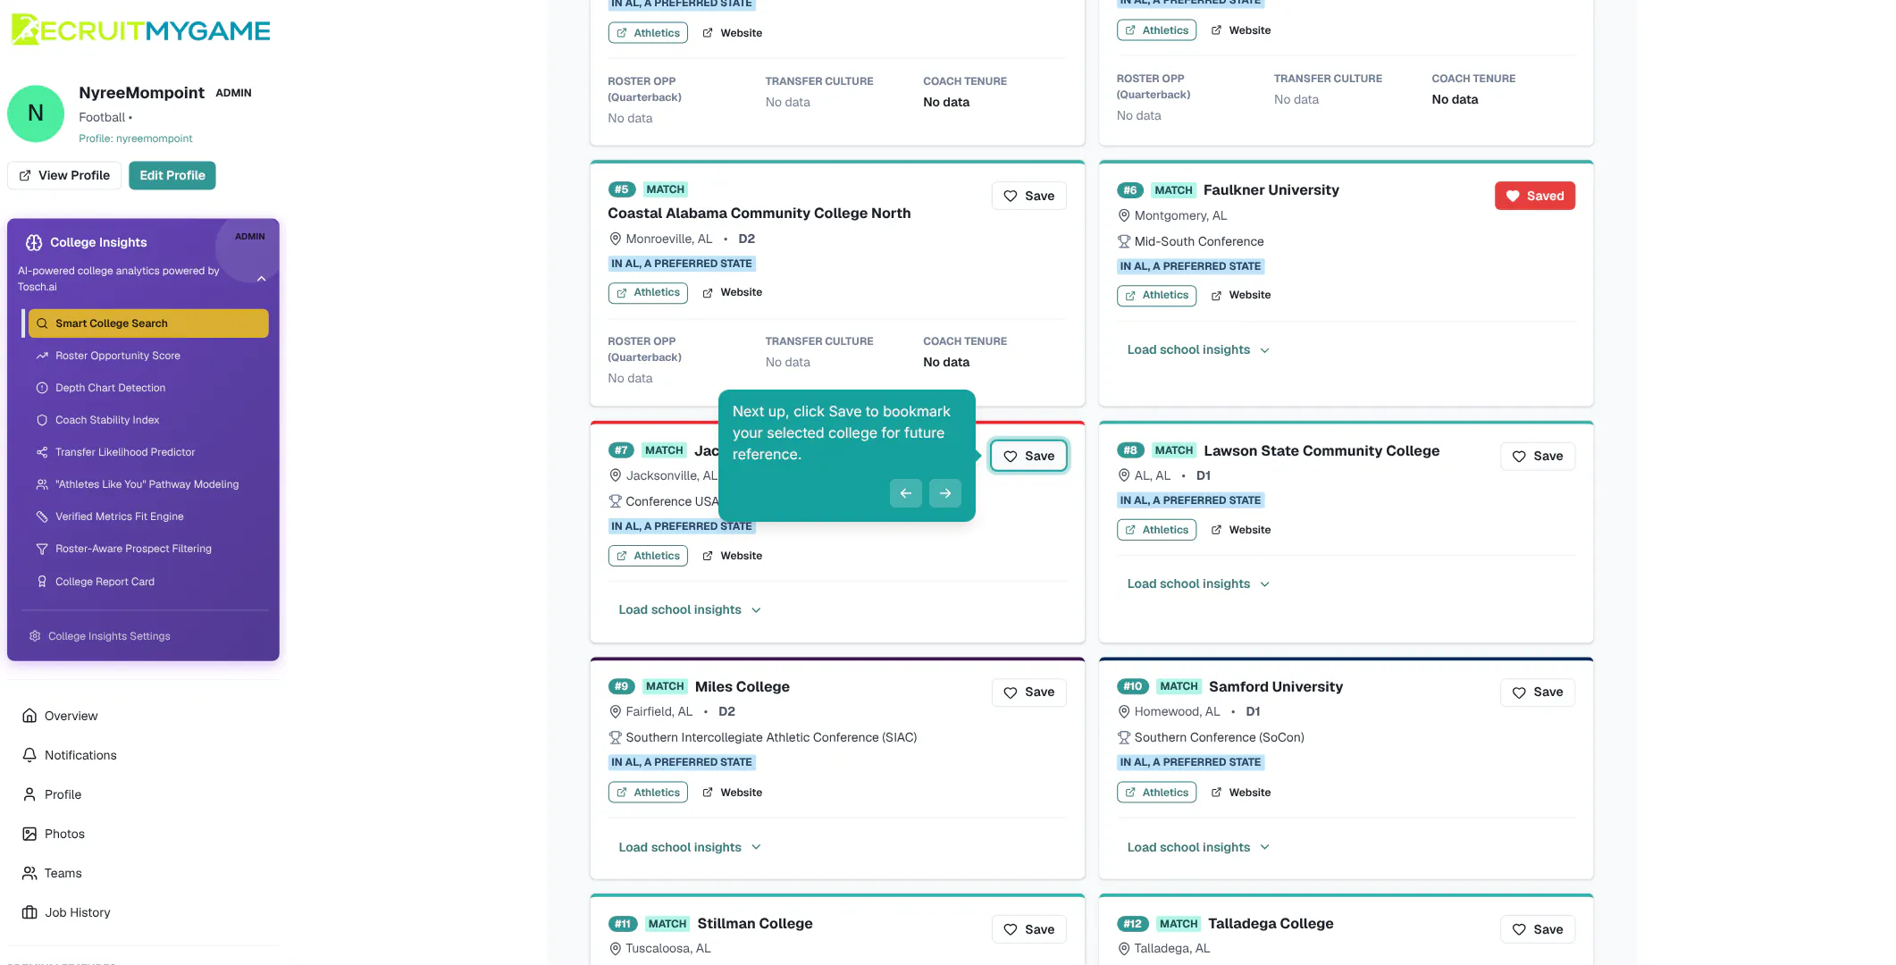Click the RecruitMyGame logo

140,29
